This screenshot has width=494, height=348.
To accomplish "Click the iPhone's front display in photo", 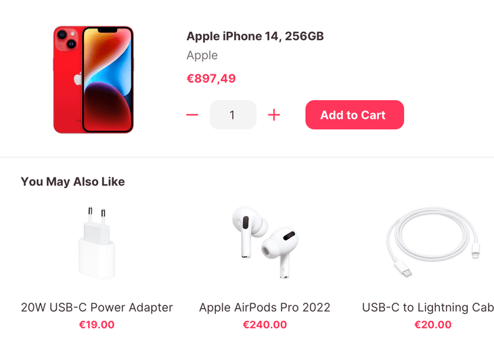I will point(107,80).
